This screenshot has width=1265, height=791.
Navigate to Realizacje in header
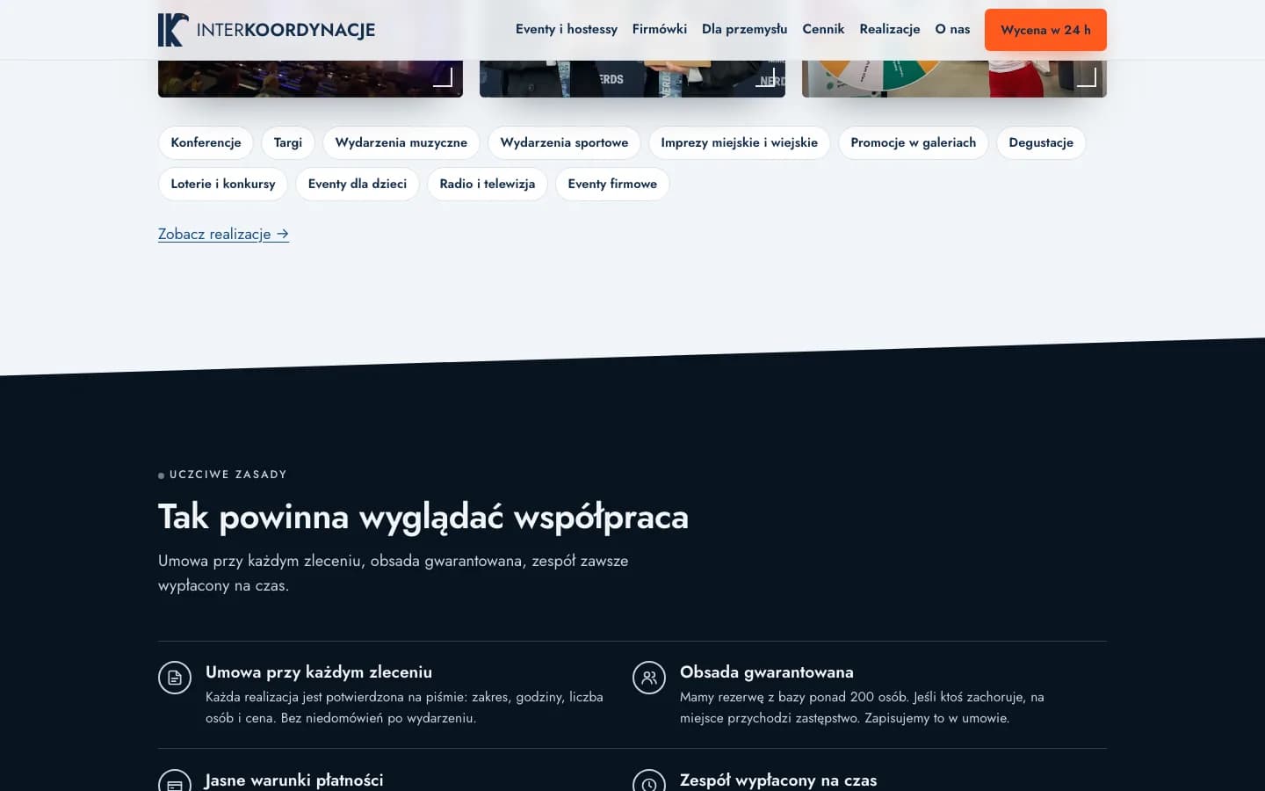tap(890, 29)
